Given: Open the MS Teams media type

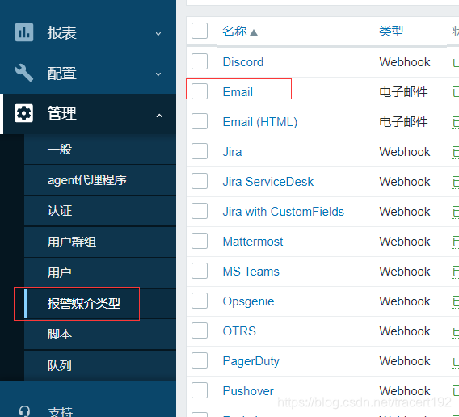Looking at the screenshot, I should point(251,272).
